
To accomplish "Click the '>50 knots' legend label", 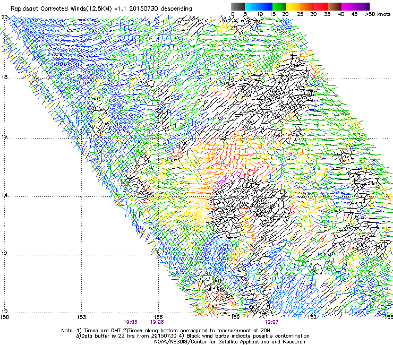I will (378, 14).
